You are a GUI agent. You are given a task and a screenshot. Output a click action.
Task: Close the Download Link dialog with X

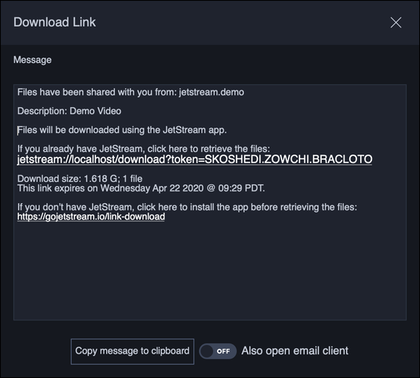pyautogui.click(x=396, y=23)
